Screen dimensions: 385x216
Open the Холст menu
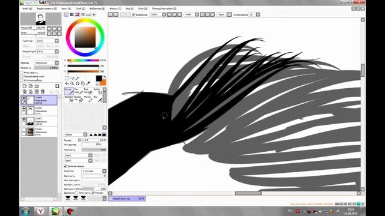click(66, 8)
